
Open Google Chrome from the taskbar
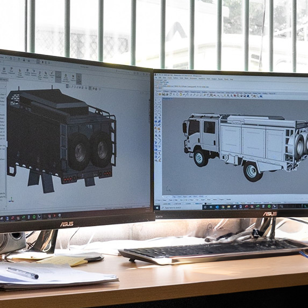coord(223,207)
